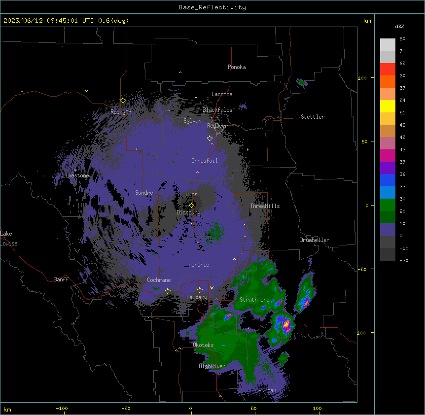Select the blue 33-36 dBZ legend swatch
Viewport: 425px width, 415px height.
(388, 180)
